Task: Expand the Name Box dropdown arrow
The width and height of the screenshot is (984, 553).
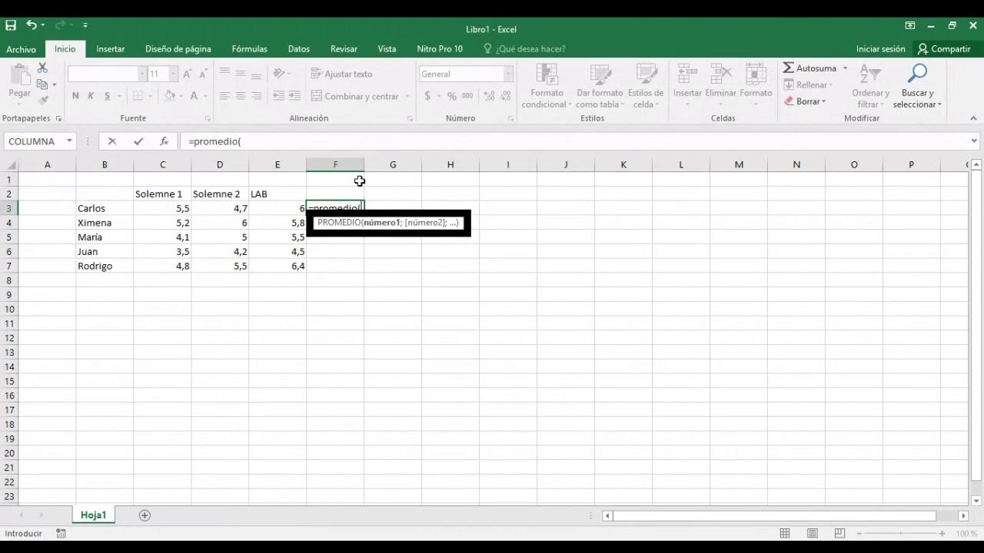Action: coord(69,141)
